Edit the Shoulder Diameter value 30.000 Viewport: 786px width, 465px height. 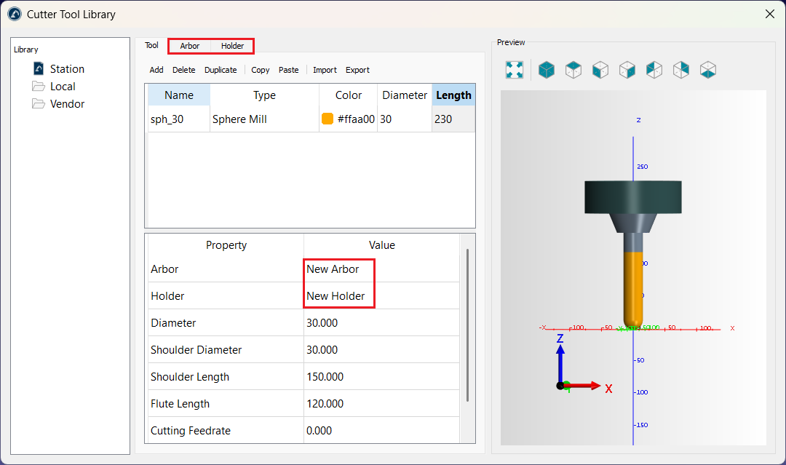click(x=381, y=350)
